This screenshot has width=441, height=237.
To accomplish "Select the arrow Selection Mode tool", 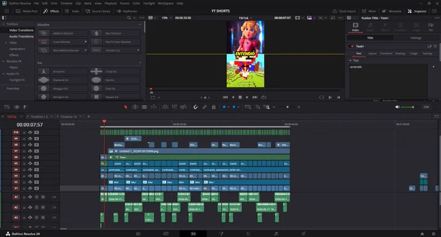I will pos(126,107).
